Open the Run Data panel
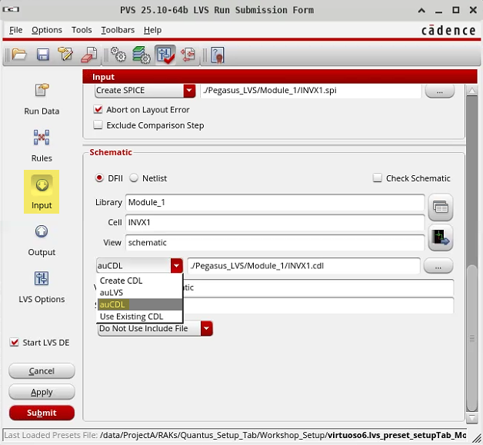This screenshot has height=445, width=483. (x=42, y=99)
